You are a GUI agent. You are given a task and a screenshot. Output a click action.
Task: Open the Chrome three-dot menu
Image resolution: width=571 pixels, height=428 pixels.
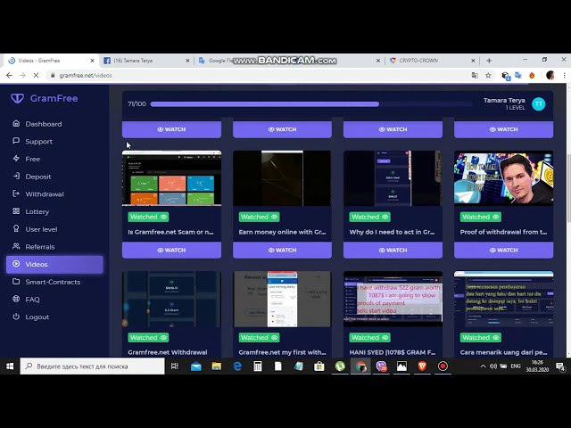coord(564,75)
